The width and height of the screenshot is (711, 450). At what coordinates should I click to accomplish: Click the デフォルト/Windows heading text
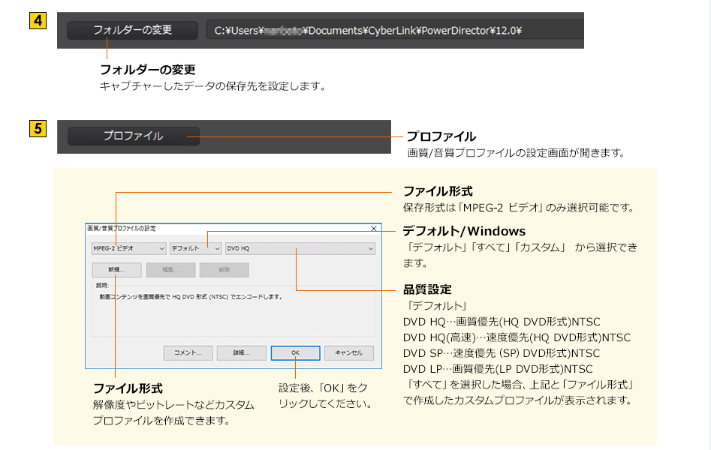463,231
